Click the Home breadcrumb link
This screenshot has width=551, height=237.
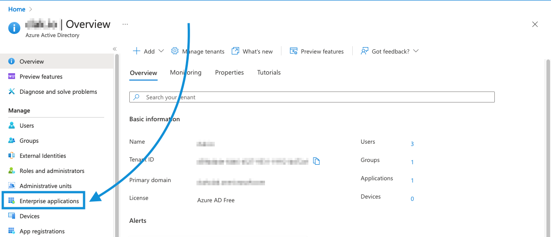coord(17,9)
